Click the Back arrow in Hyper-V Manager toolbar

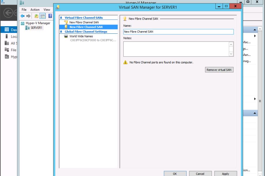(22, 16)
